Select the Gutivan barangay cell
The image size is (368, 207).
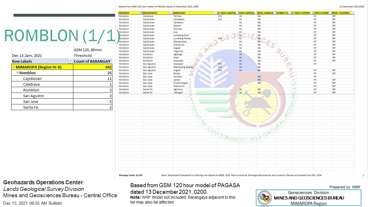click(195, 29)
